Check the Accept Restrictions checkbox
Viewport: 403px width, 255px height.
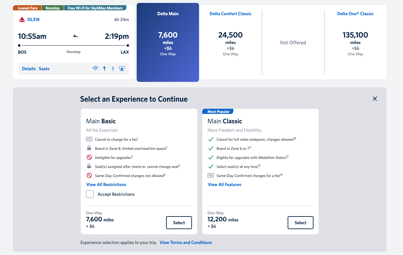tap(90, 194)
